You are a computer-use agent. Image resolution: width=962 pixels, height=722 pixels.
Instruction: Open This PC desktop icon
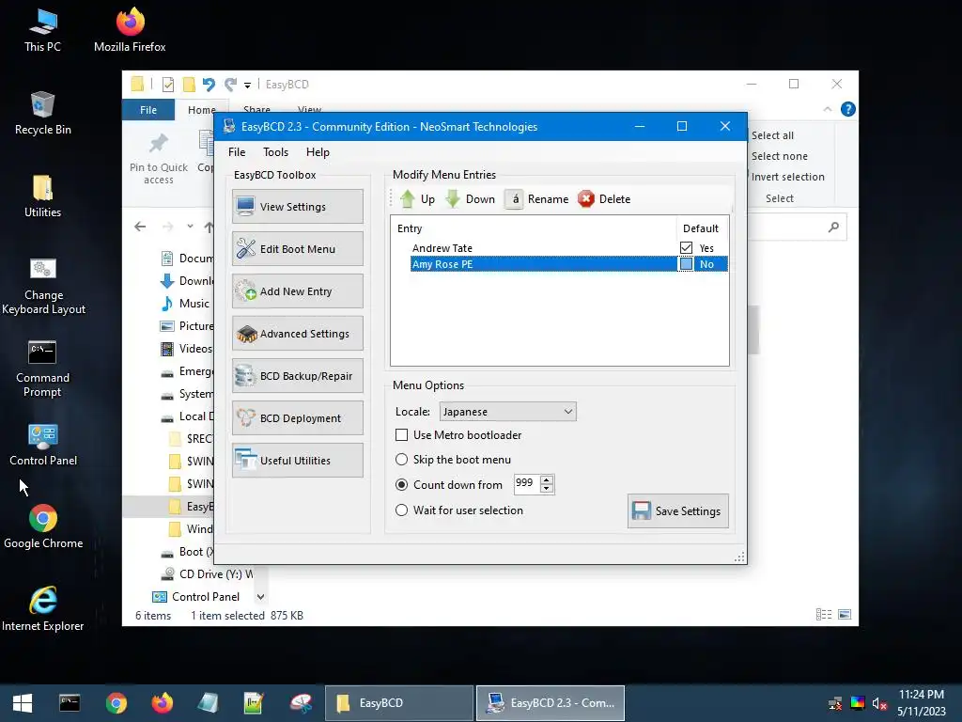43,30
